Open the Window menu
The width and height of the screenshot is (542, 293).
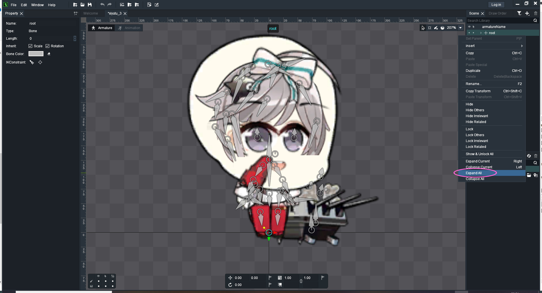coord(38,5)
